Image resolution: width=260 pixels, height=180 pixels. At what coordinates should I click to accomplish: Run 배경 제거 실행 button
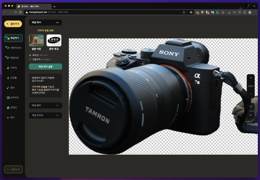45,67
